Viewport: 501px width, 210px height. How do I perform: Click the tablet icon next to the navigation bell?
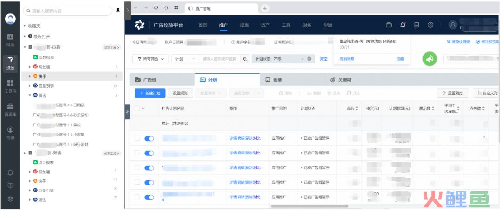[x=417, y=25]
